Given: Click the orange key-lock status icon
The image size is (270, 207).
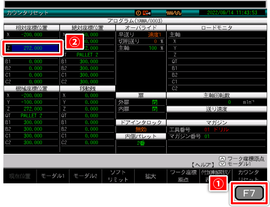Looking at the screenshot, I should pyautogui.click(x=147, y=13).
